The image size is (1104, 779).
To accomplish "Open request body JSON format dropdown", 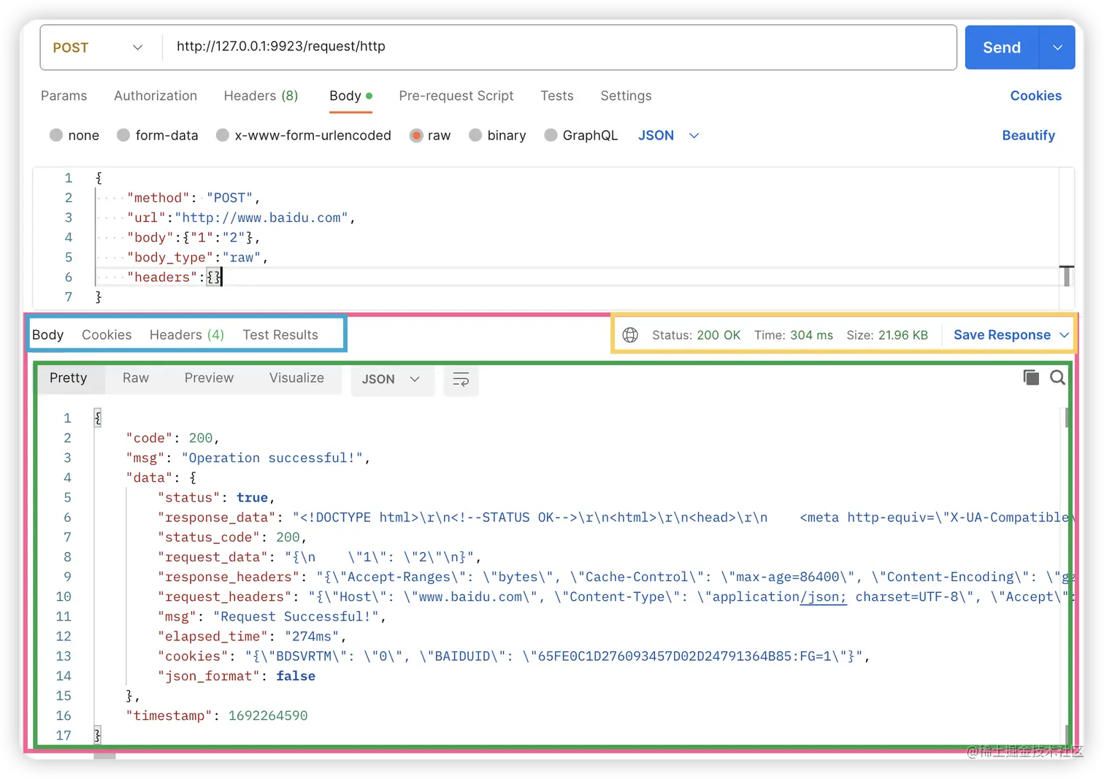I will pyautogui.click(x=669, y=136).
